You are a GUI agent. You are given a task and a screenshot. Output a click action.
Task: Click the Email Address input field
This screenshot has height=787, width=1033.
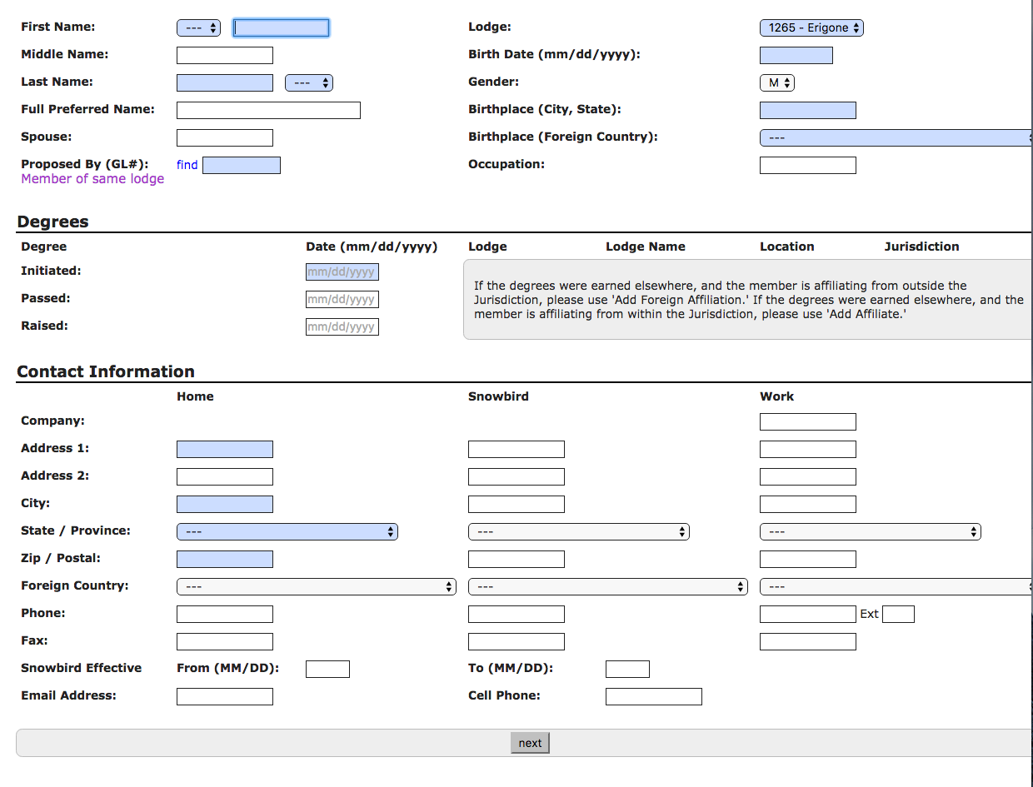point(224,696)
